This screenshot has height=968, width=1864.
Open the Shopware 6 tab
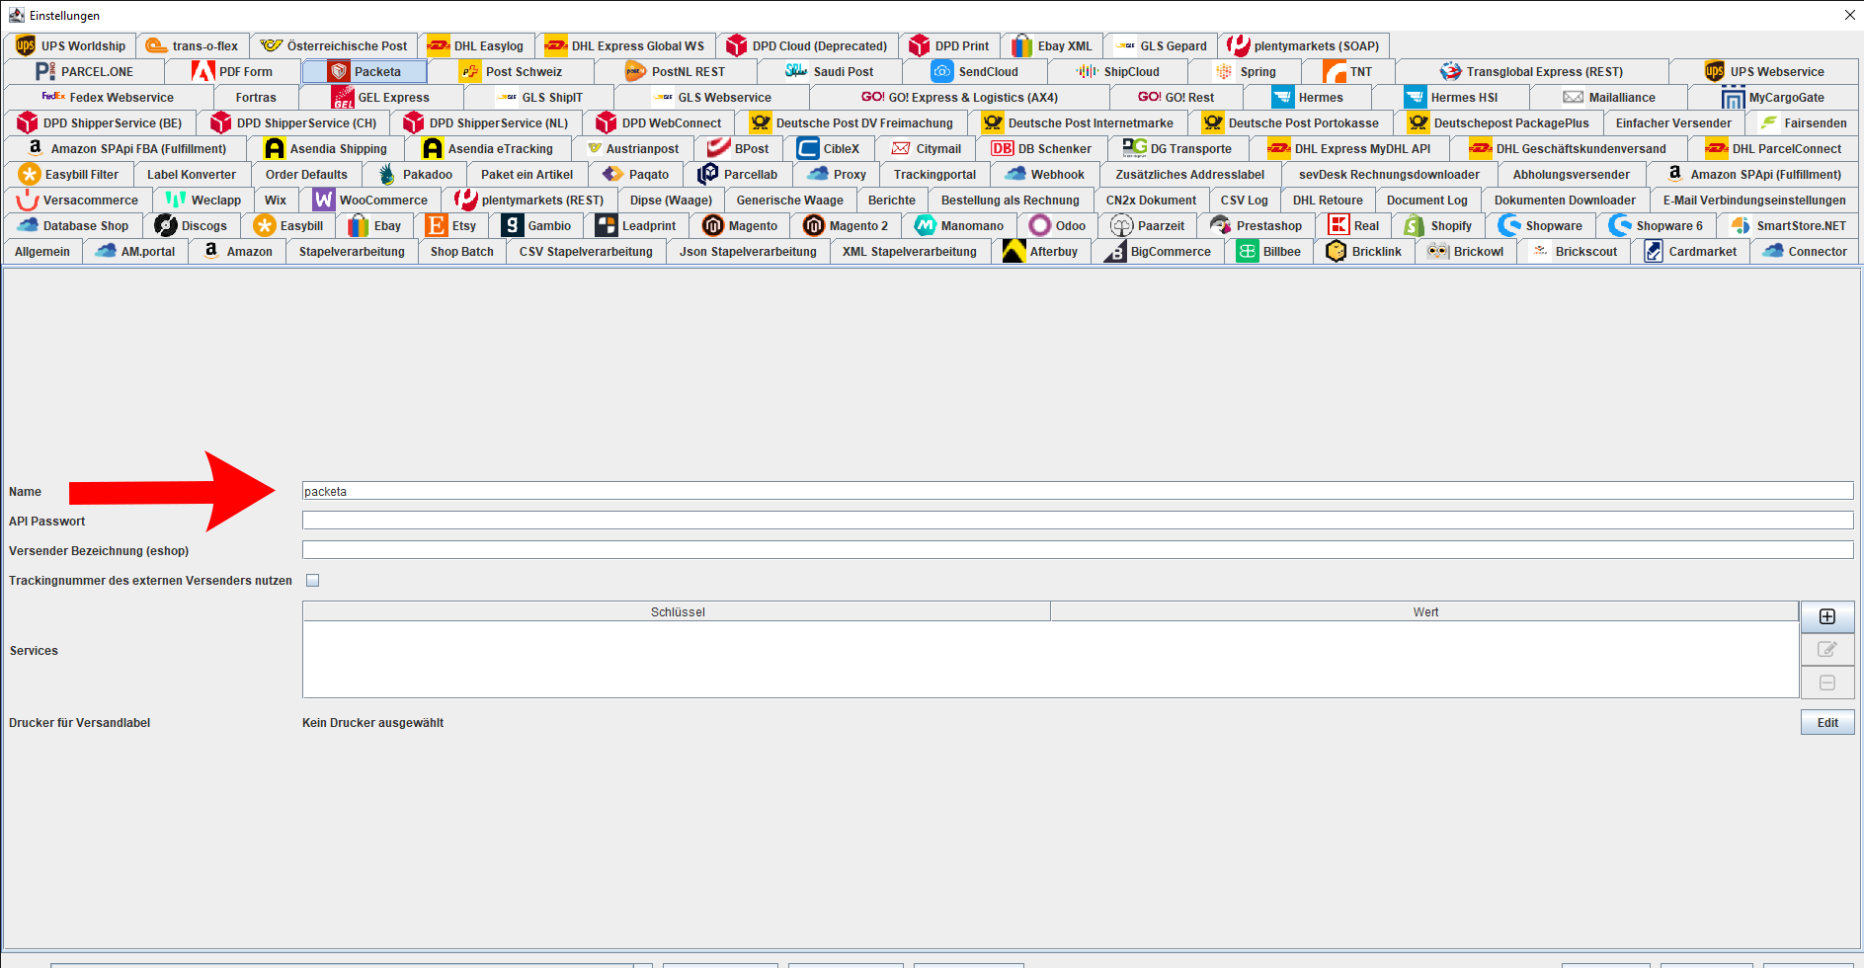click(1657, 225)
